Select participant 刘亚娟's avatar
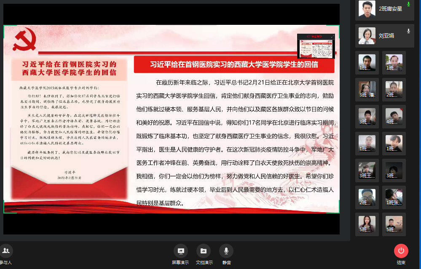 click(367, 36)
